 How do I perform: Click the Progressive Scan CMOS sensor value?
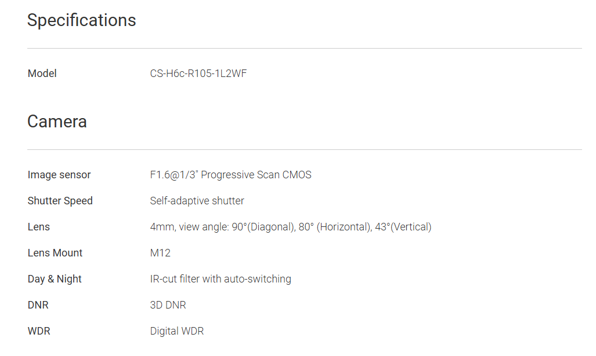click(x=230, y=175)
